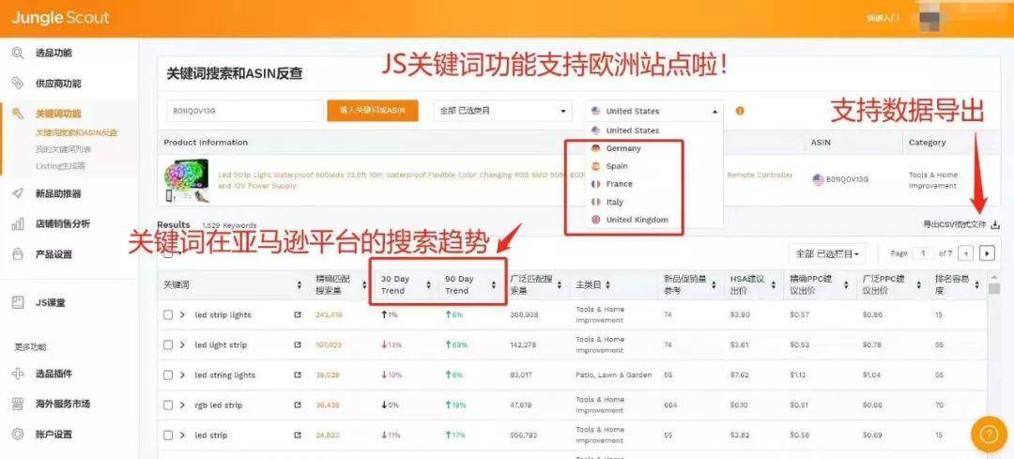
Task: Click the orange keyword or ASIN search button
Action: coord(373,111)
